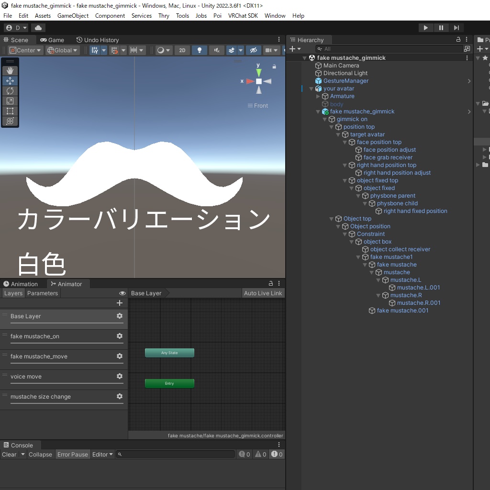
Task: Select the Rotate tool
Action: 10,91
